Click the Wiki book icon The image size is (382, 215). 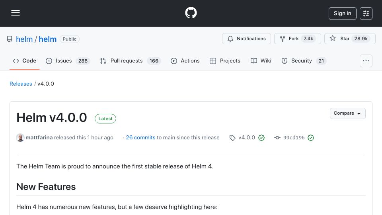(x=253, y=61)
